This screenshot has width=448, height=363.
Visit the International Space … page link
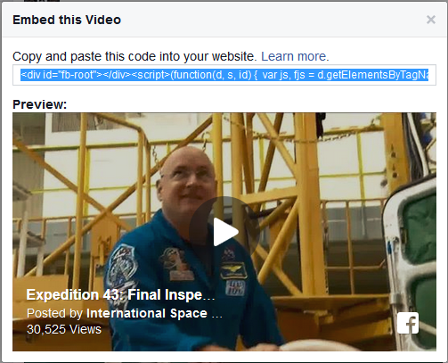click(154, 313)
